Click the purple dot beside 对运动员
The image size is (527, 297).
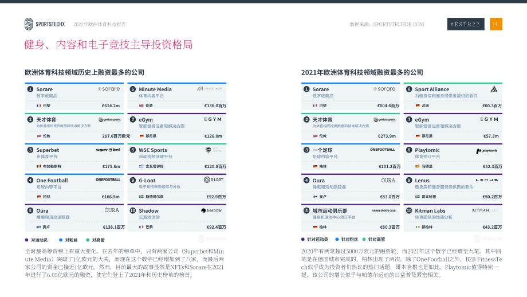click(26, 240)
